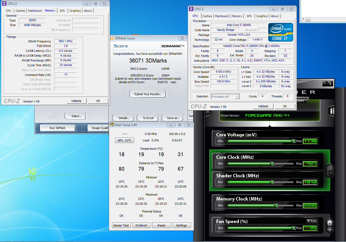Click the Core Voltage value 1.448 V
Viewport: 346px width, 242px height.
pos(258,40)
